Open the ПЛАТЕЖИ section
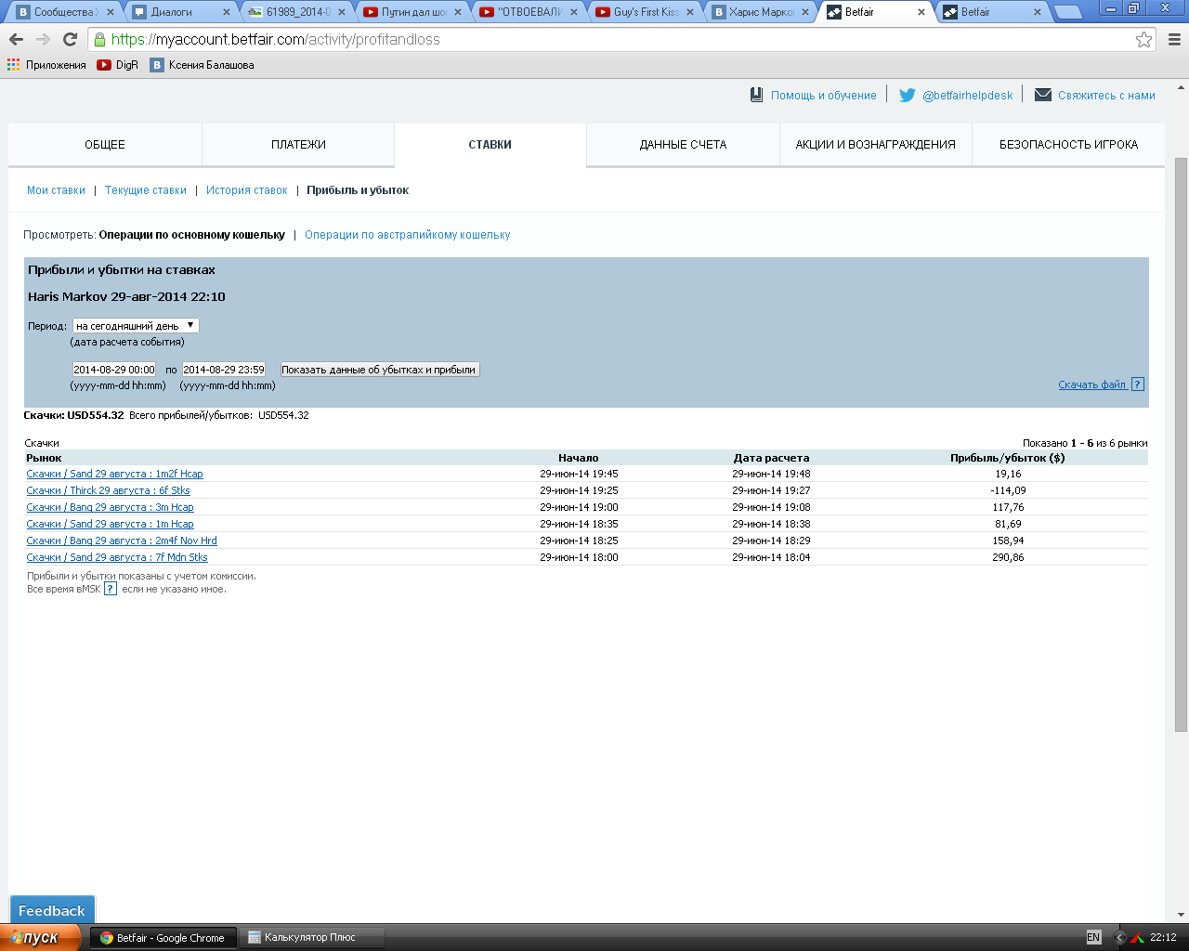Image resolution: width=1189 pixels, height=951 pixels. (298, 145)
